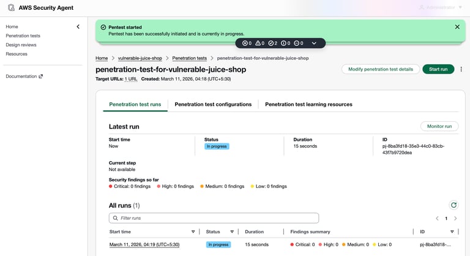
Task: Dismiss the Pentest started notification
Action: coord(457,27)
